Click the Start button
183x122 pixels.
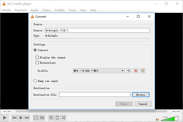[x=124, y=104]
